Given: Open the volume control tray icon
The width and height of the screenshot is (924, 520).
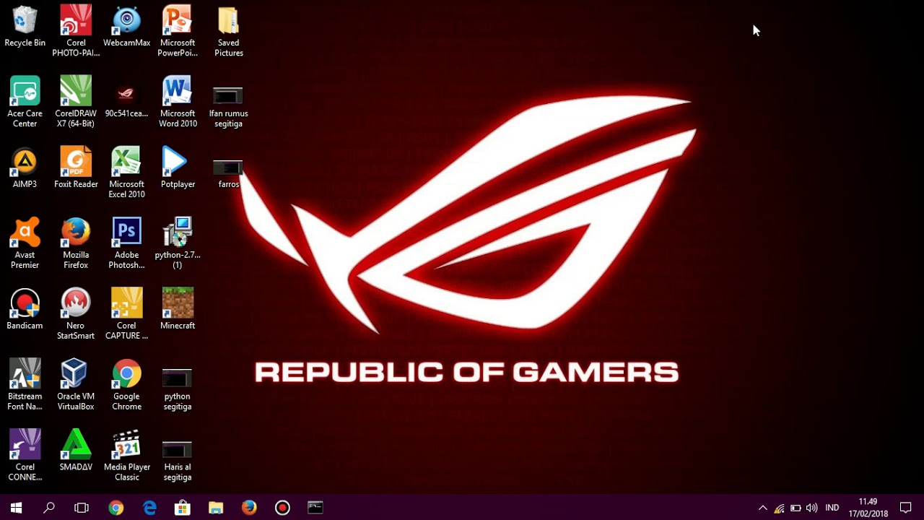Looking at the screenshot, I should pyautogui.click(x=812, y=508).
